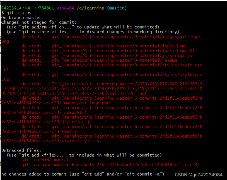Click the /e/learning path in the prompt

[91, 8]
